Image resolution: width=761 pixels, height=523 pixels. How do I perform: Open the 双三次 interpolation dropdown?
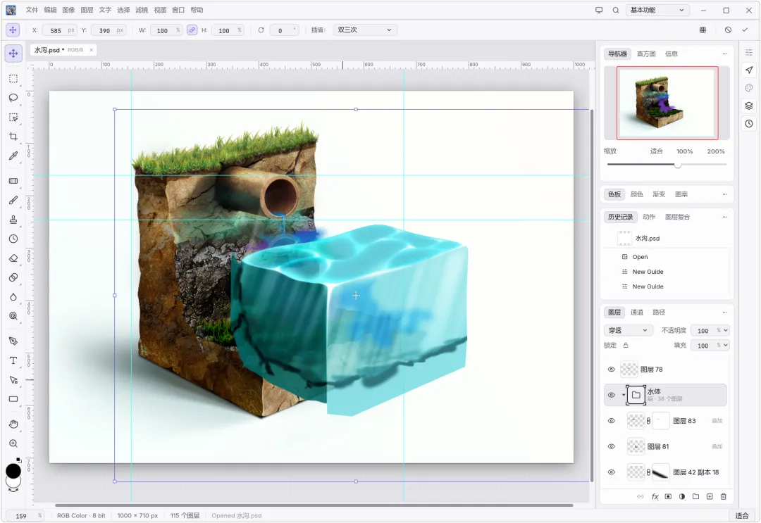(x=365, y=30)
